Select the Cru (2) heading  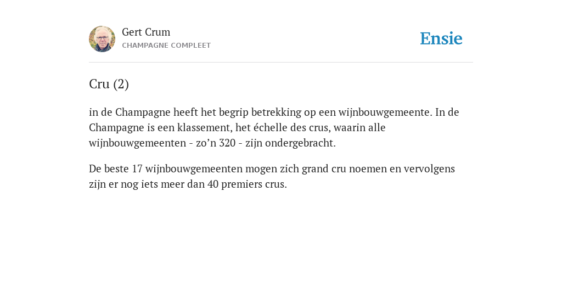[x=109, y=84]
